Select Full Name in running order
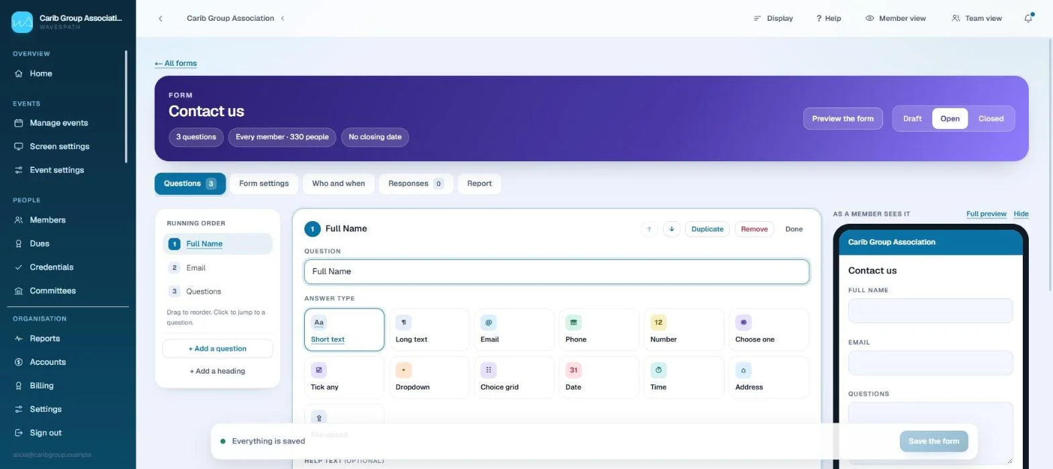 tap(218, 244)
